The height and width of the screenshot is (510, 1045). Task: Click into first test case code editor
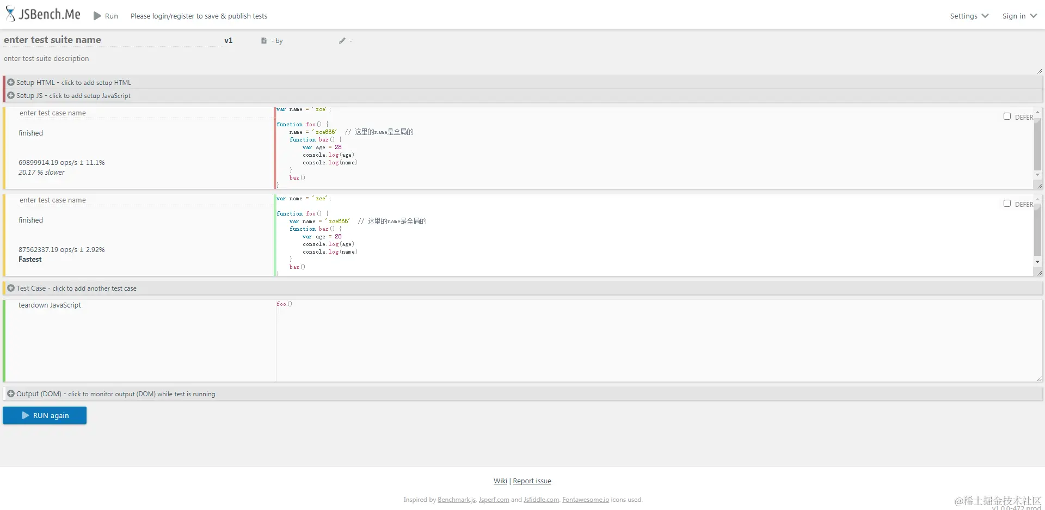tap(653, 148)
